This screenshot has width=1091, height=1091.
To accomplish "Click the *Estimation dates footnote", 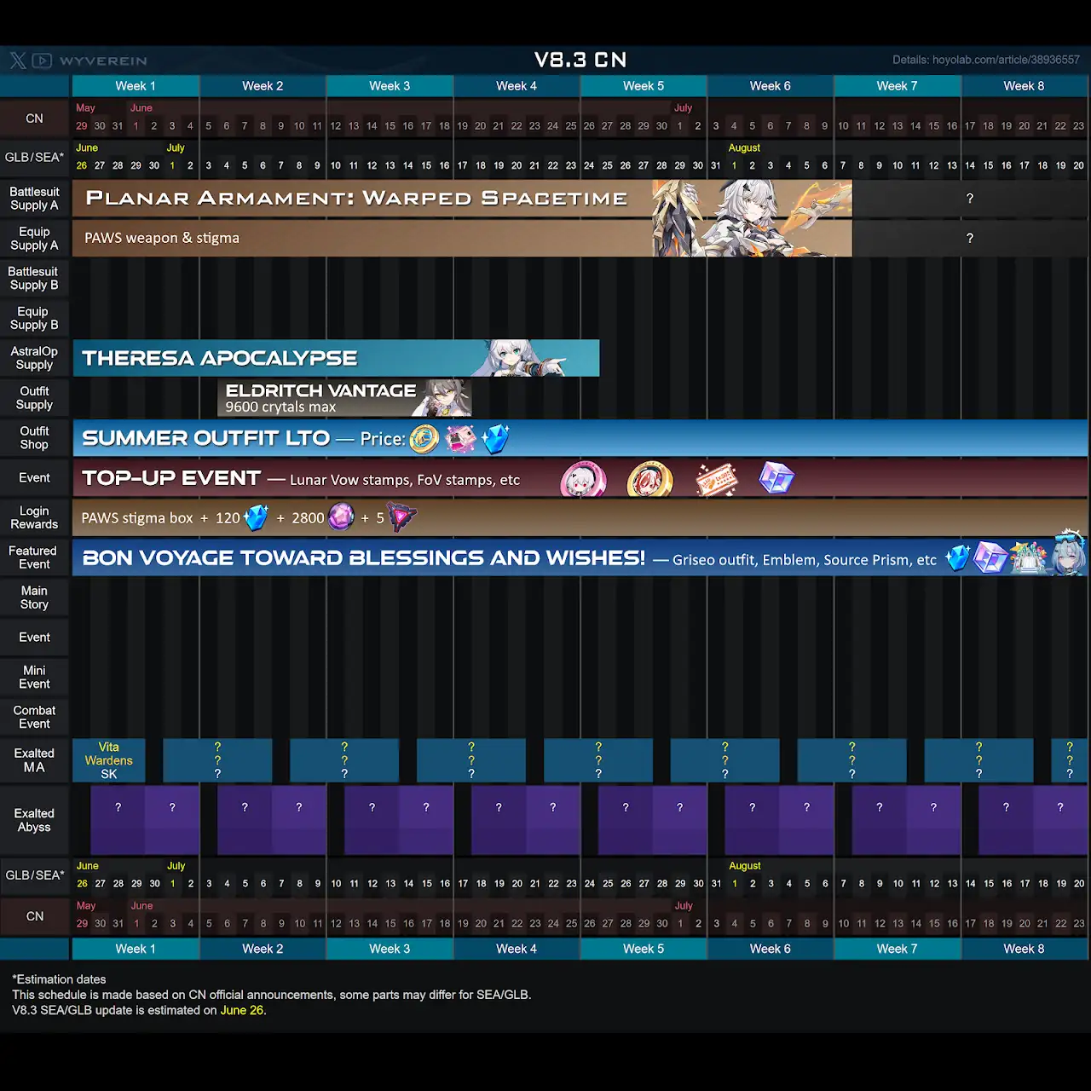I will pos(59,979).
